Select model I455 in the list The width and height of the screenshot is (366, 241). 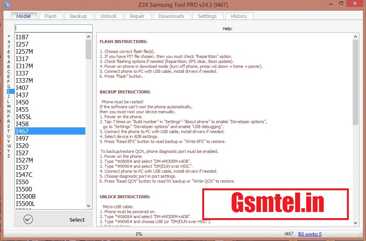pos(50,109)
